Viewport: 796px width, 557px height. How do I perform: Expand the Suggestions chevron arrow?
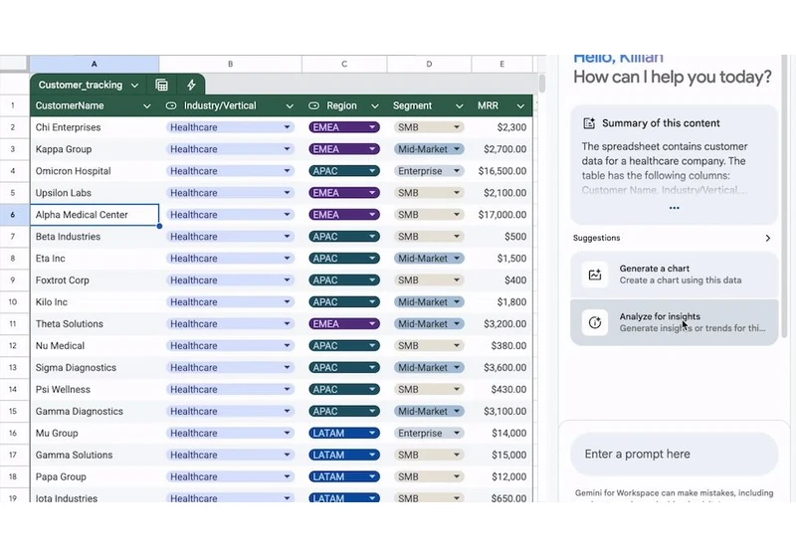pos(767,238)
